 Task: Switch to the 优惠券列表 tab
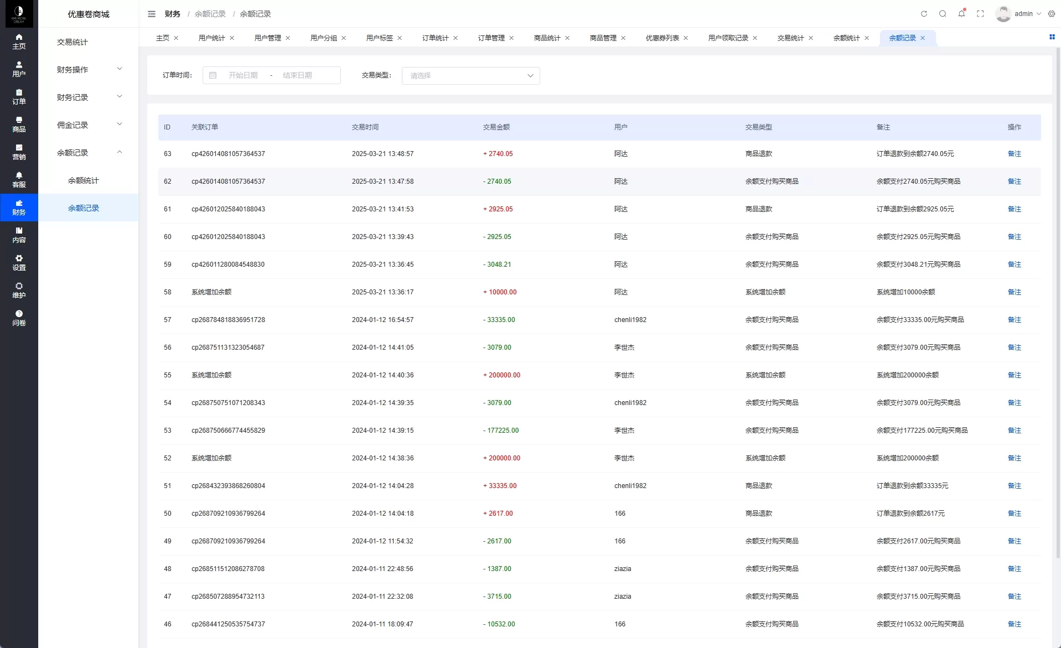(662, 38)
